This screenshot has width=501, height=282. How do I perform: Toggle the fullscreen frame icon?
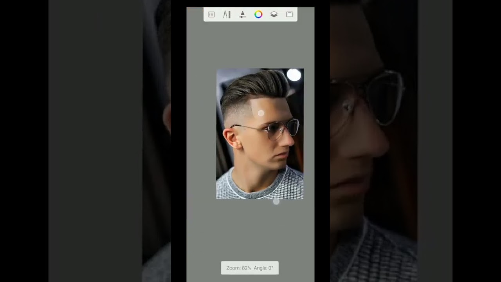[290, 14]
